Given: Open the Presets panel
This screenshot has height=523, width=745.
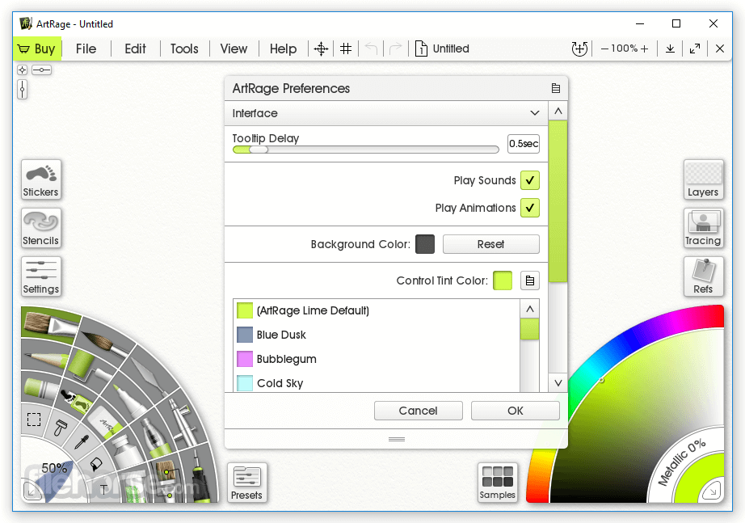Looking at the screenshot, I should point(246,483).
